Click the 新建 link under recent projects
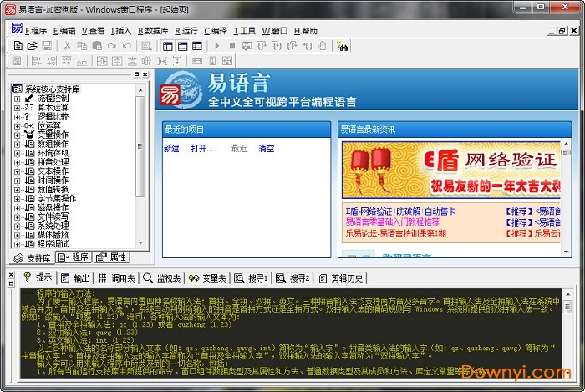 (171, 148)
